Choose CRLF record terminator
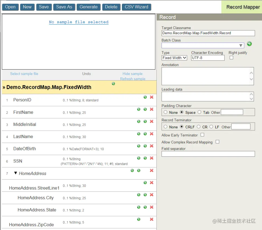Image resolution: width=262 pixels, height=230 pixels. [182, 127]
